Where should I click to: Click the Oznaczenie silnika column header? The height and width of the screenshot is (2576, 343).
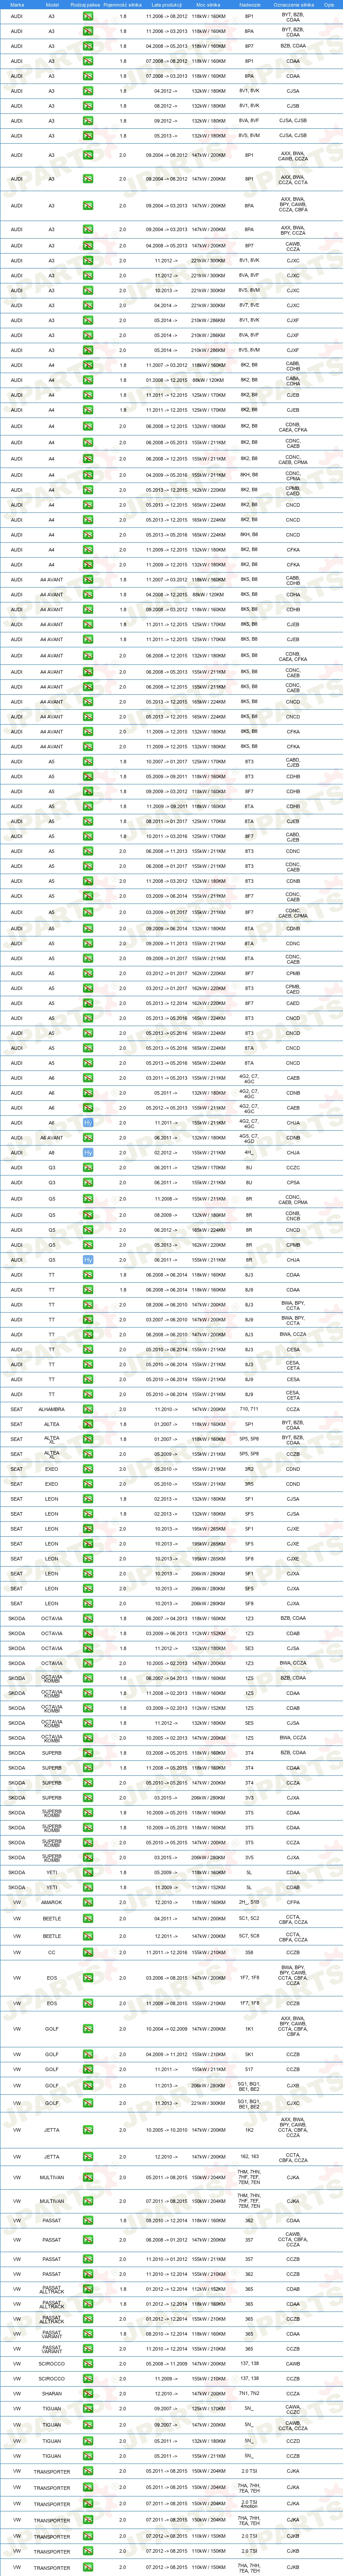coord(293,4)
